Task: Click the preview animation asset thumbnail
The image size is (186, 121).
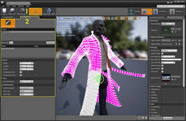Action: [166, 30]
